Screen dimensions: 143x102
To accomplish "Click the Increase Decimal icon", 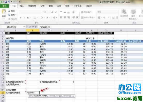I will [x=113, y=18].
